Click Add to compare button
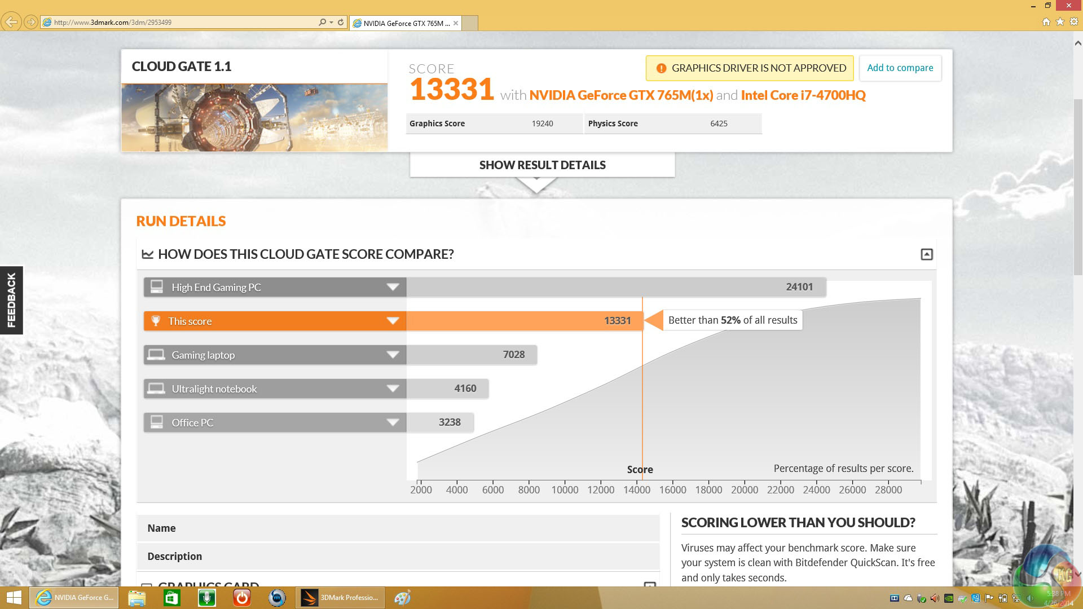 point(900,68)
